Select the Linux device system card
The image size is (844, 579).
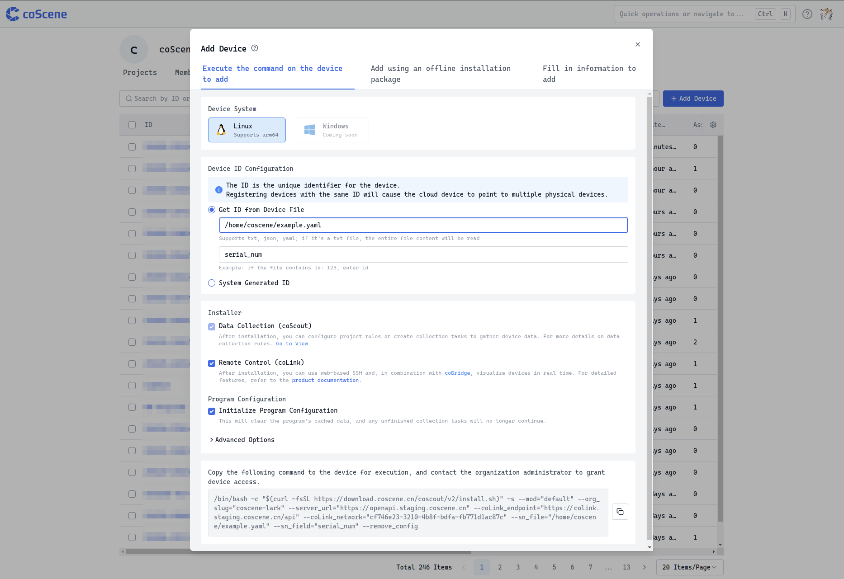point(247,130)
